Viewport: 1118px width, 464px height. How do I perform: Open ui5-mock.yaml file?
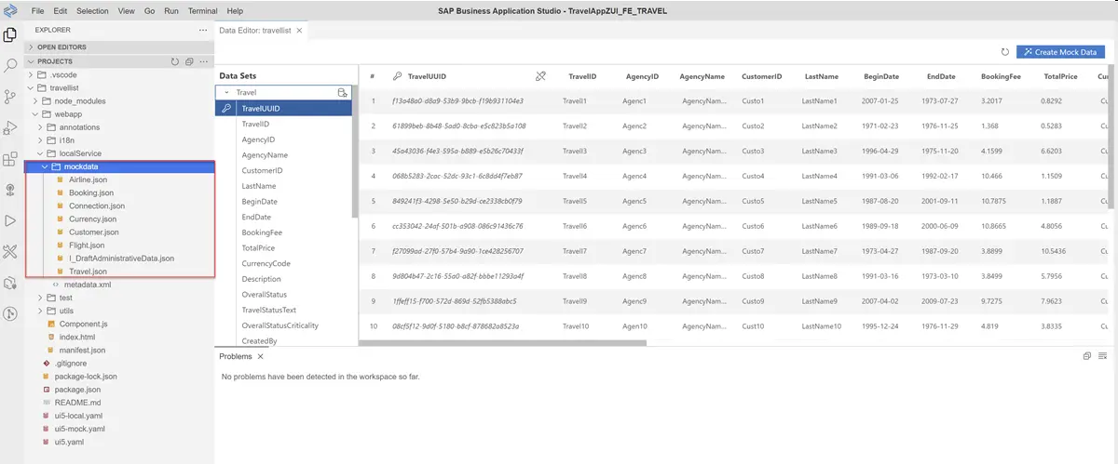click(x=79, y=429)
